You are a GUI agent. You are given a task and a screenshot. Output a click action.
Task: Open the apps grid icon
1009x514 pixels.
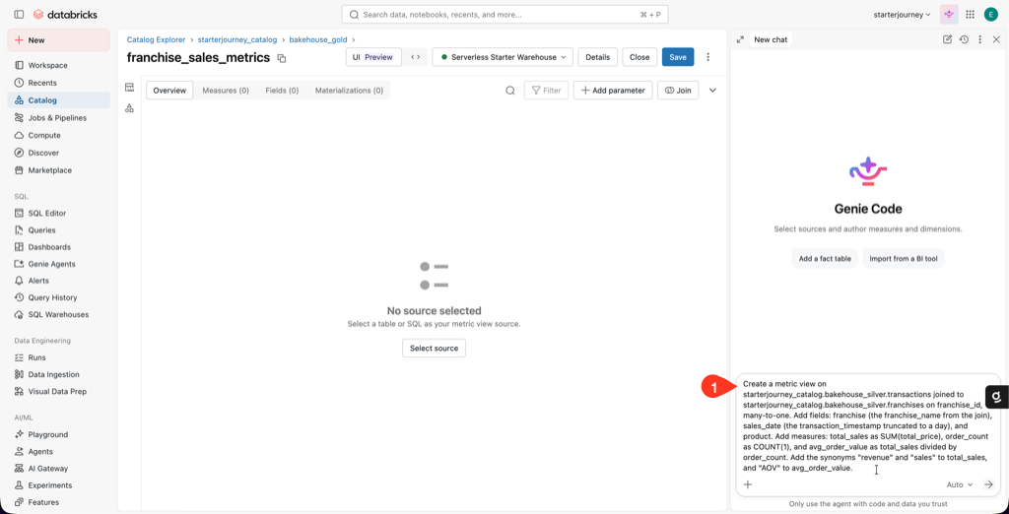(970, 14)
